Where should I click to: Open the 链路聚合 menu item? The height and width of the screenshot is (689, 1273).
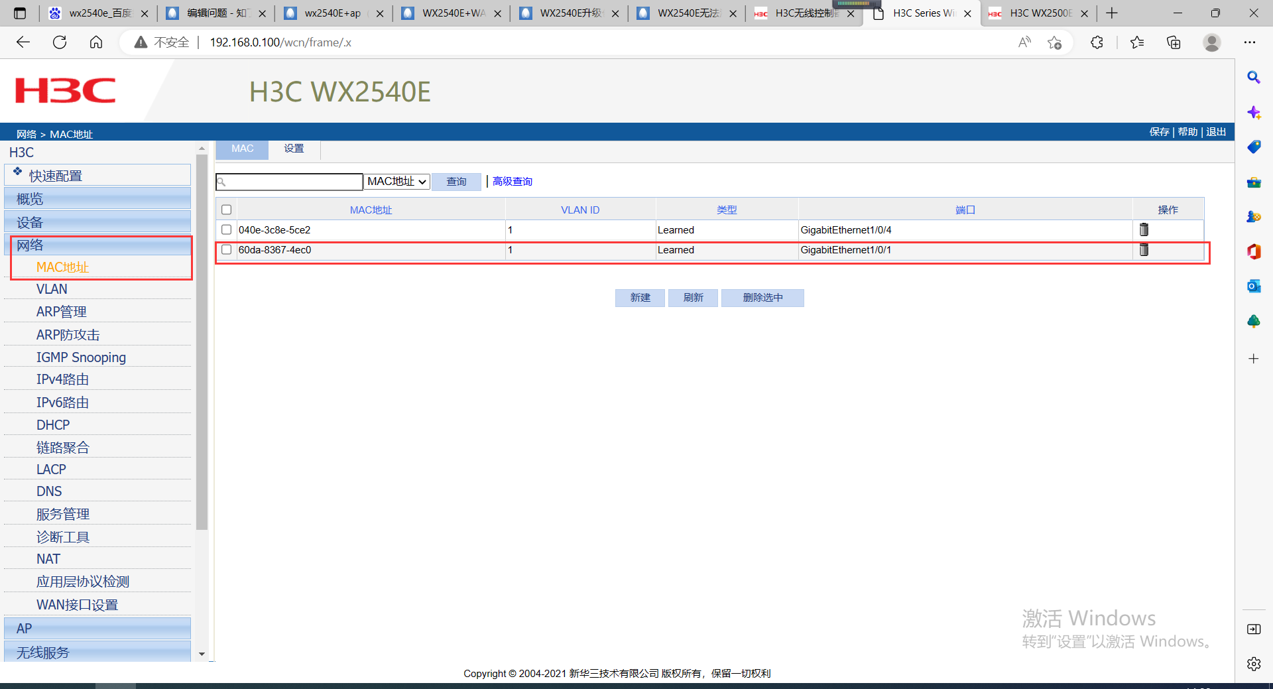click(x=62, y=448)
